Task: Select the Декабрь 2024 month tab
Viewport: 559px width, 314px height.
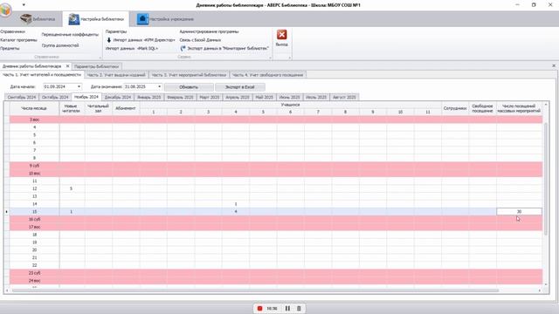Action: click(x=118, y=97)
